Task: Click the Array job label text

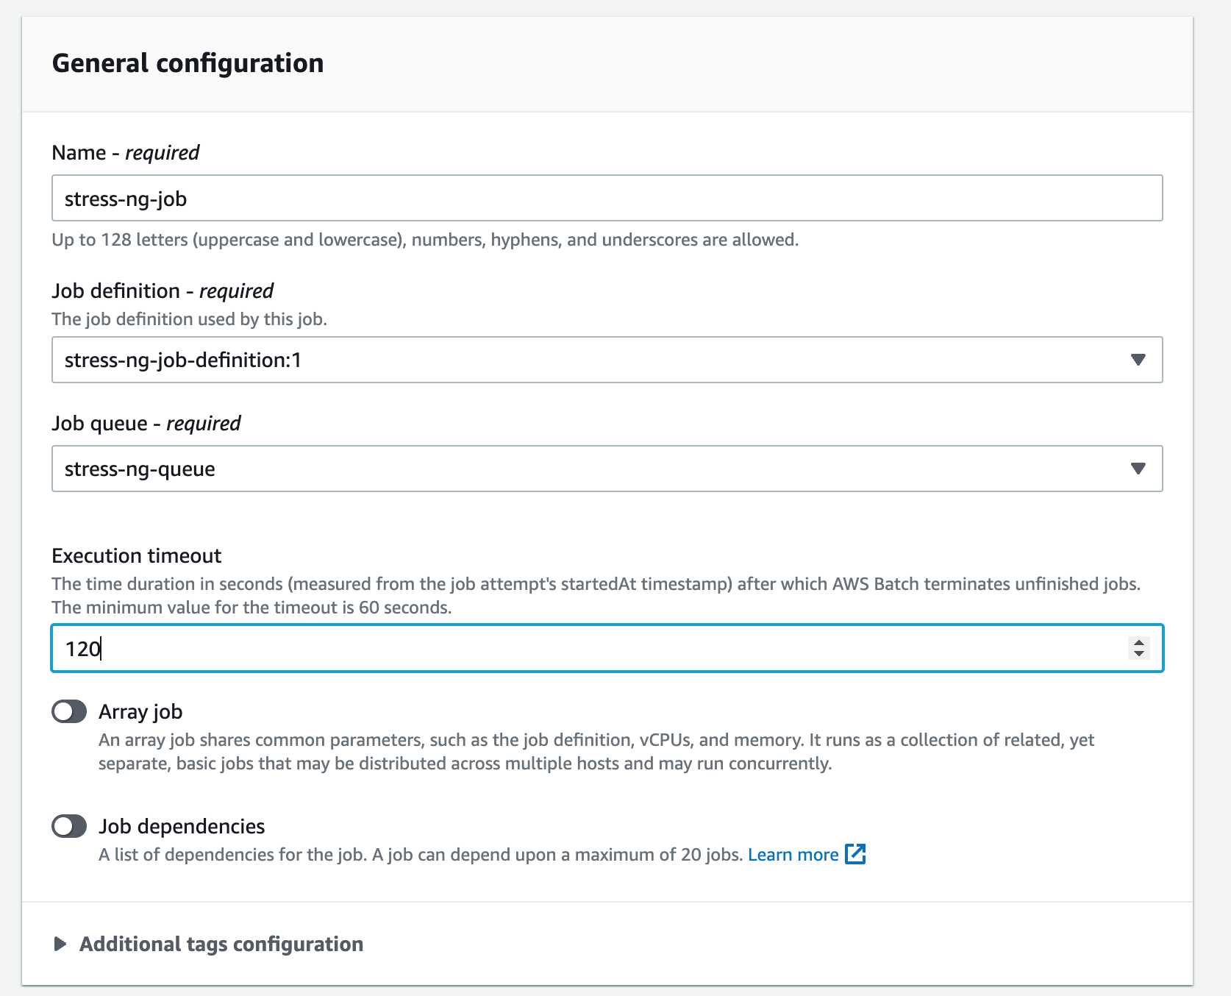Action: pos(140,711)
